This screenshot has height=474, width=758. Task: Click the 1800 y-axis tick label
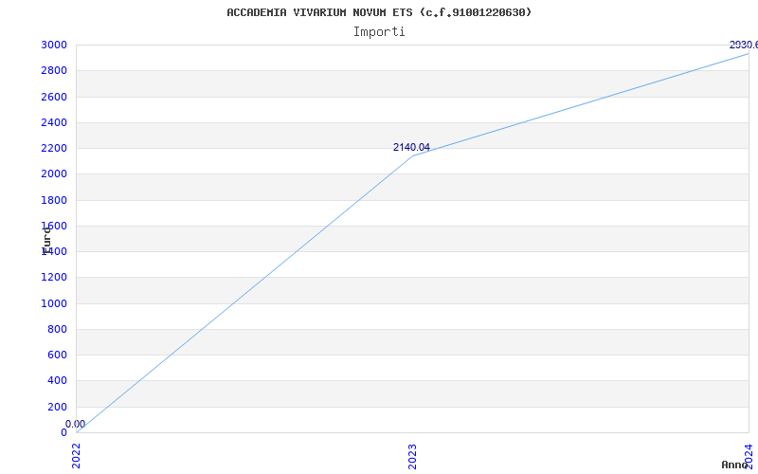coord(54,200)
